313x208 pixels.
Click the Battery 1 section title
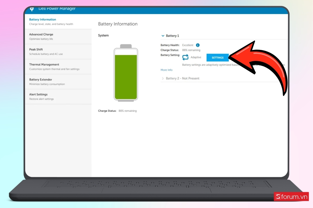[172, 36]
